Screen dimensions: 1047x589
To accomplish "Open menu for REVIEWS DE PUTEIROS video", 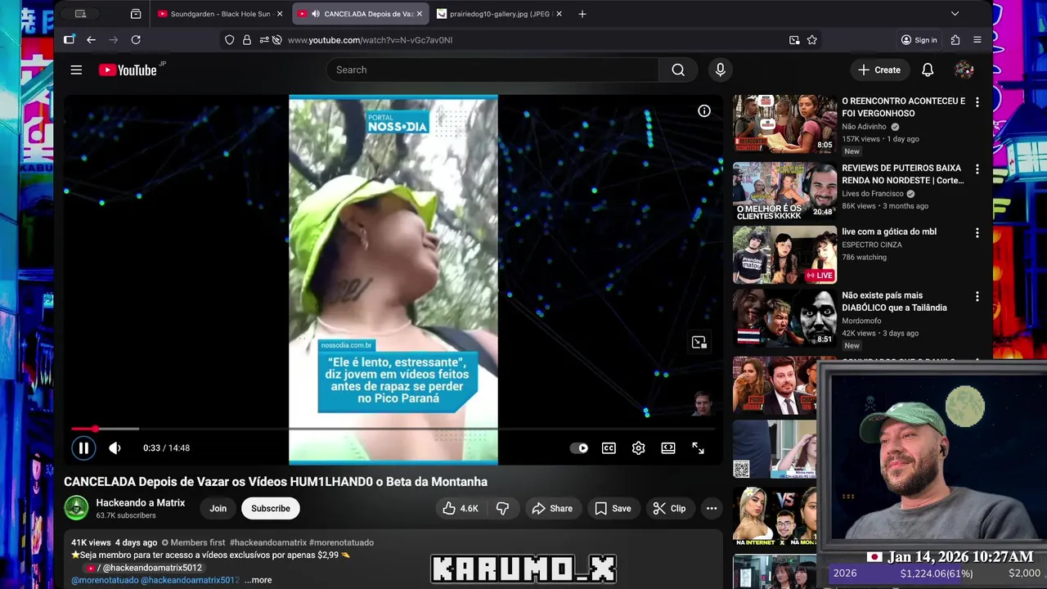I will coord(977,169).
